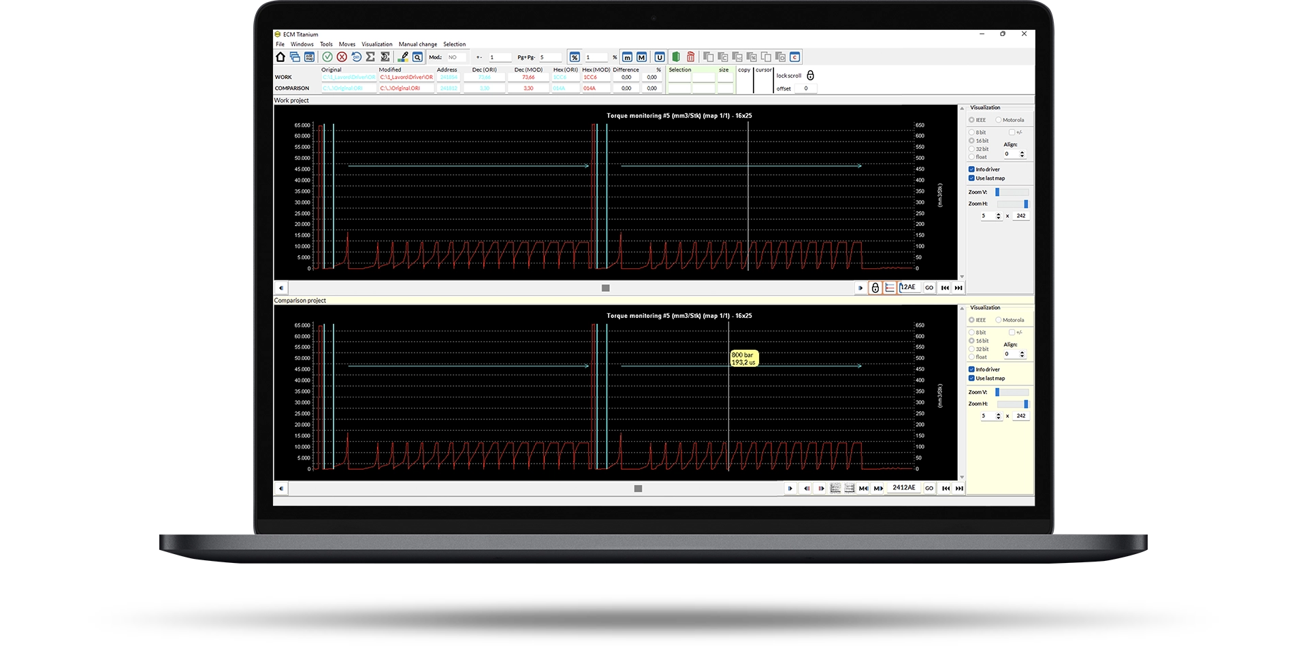Click the Comparison project horizontal scrollbar thumb

(x=638, y=489)
